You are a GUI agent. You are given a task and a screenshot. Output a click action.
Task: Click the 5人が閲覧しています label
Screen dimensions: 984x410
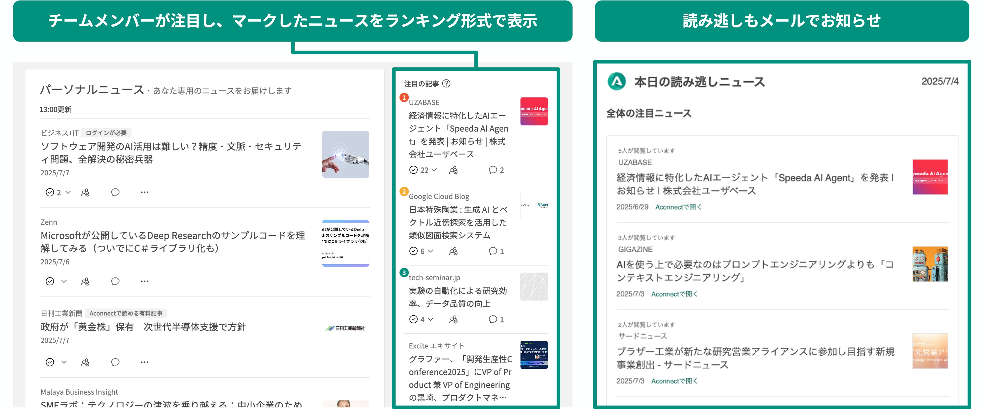pyautogui.click(x=646, y=151)
